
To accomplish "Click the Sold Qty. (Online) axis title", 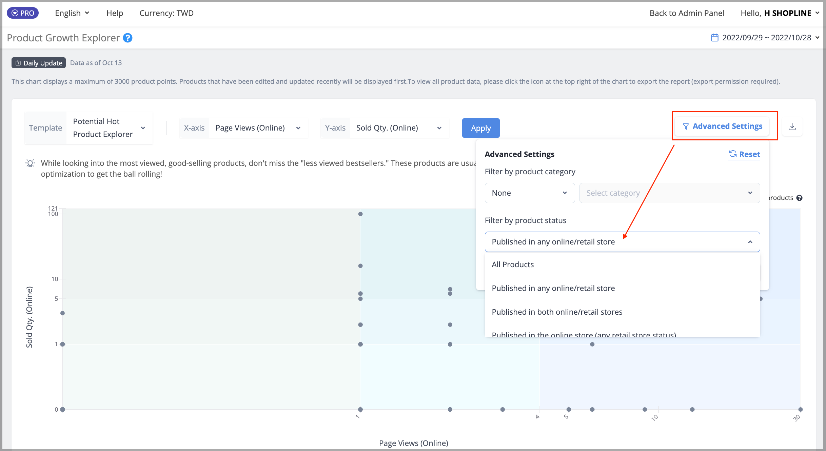I will (30, 317).
